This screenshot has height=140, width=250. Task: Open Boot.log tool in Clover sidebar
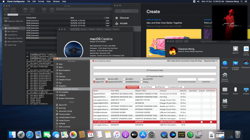[x=62, y=108]
